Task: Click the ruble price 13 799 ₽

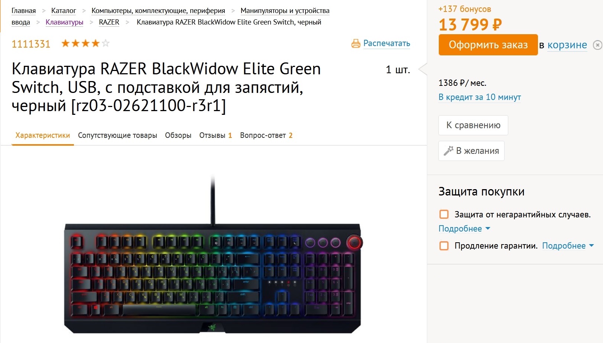Action: point(470,25)
